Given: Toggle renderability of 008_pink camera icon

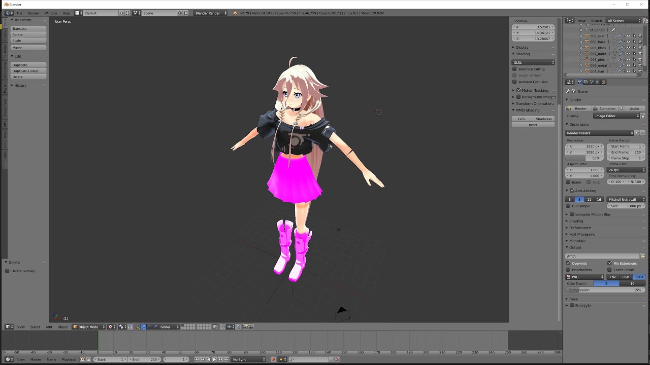Looking at the screenshot, I should pos(640,59).
